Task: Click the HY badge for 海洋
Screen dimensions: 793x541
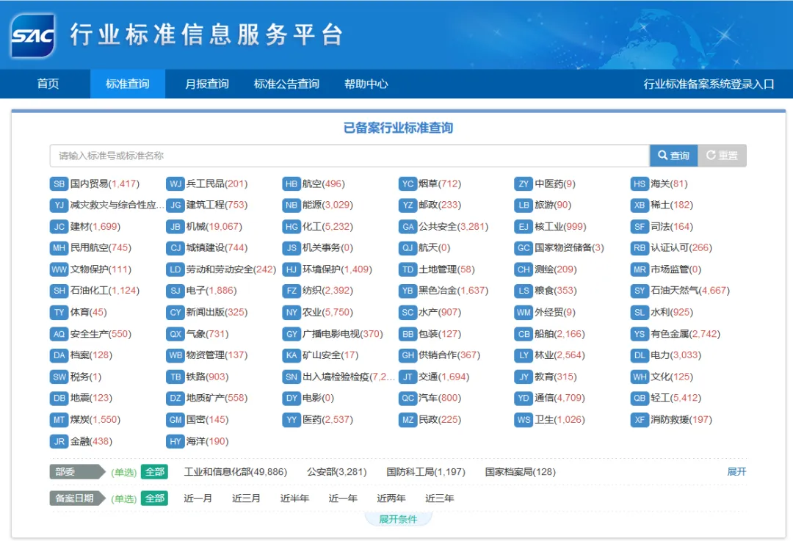Action: tap(175, 441)
